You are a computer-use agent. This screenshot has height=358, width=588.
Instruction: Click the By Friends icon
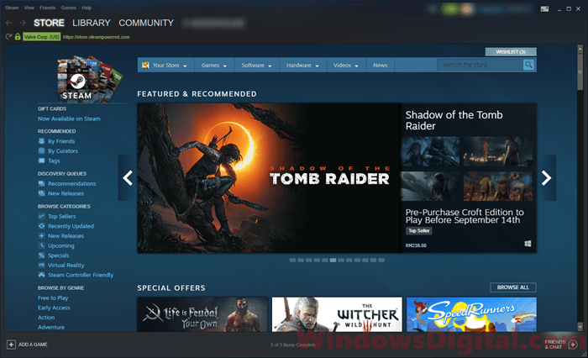click(42, 141)
